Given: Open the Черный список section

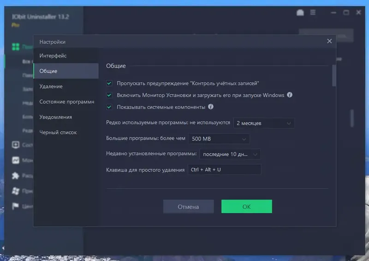Looking at the screenshot, I should point(65,132).
